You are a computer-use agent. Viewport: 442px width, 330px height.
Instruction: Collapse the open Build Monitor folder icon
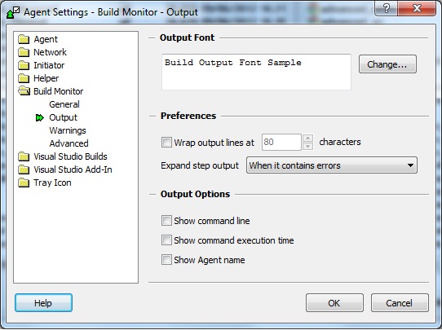24,91
